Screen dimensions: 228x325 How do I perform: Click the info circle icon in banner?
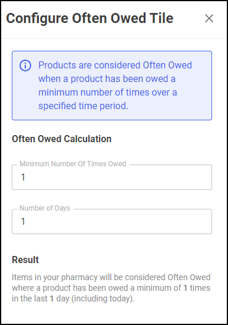pyautogui.click(x=25, y=65)
